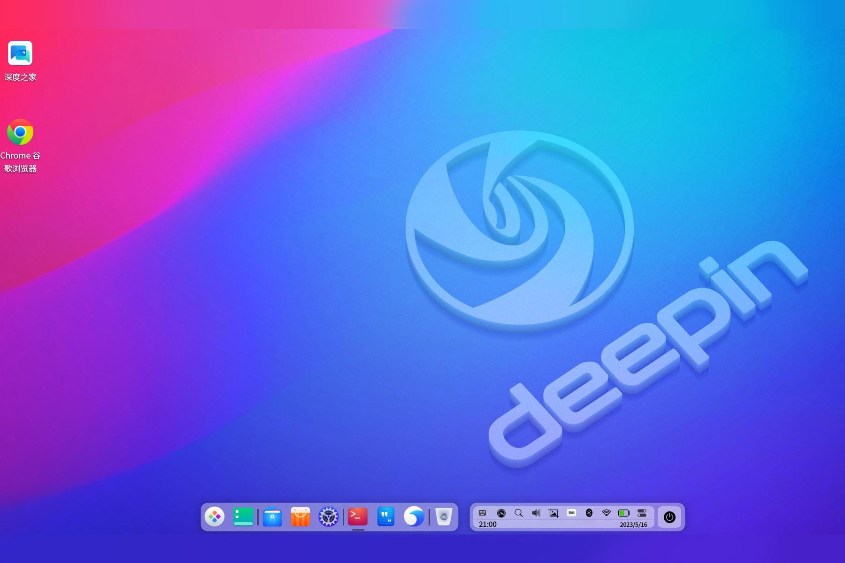Click the 深度之家 desktop label
845x563 pixels.
(20, 77)
